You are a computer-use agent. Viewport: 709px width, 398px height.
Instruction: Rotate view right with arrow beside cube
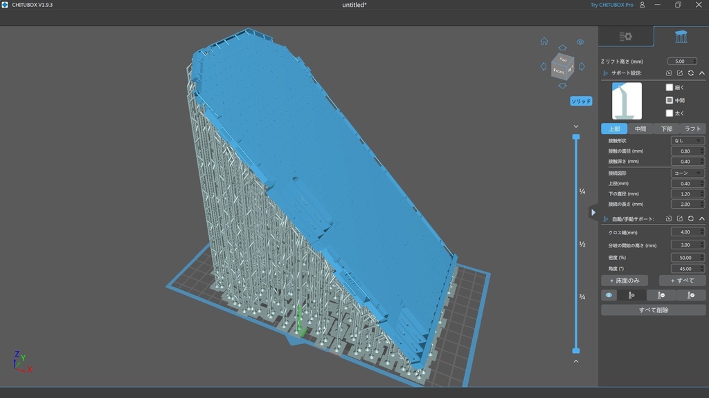click(582, 66)
